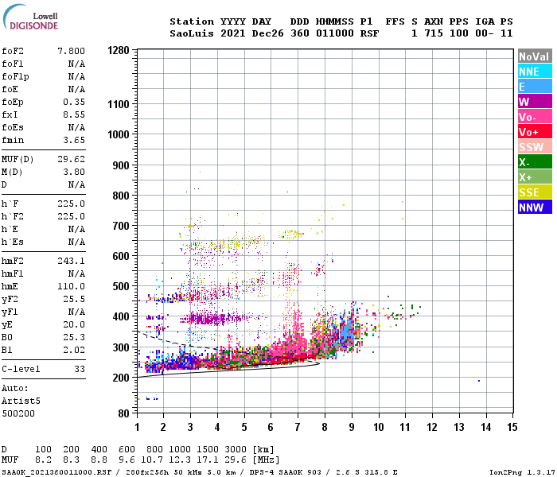This screenshot has width=557, height=477.
Task: Select the X- dark green legend swatch
Action: tap(535, 162)
